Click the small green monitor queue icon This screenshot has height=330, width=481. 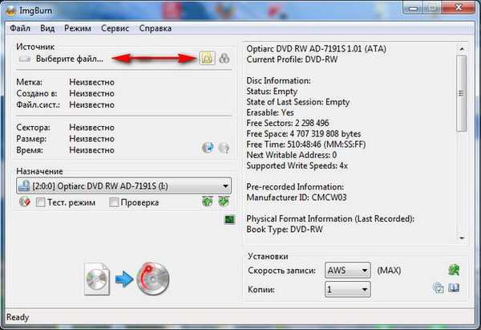(229, 219)
